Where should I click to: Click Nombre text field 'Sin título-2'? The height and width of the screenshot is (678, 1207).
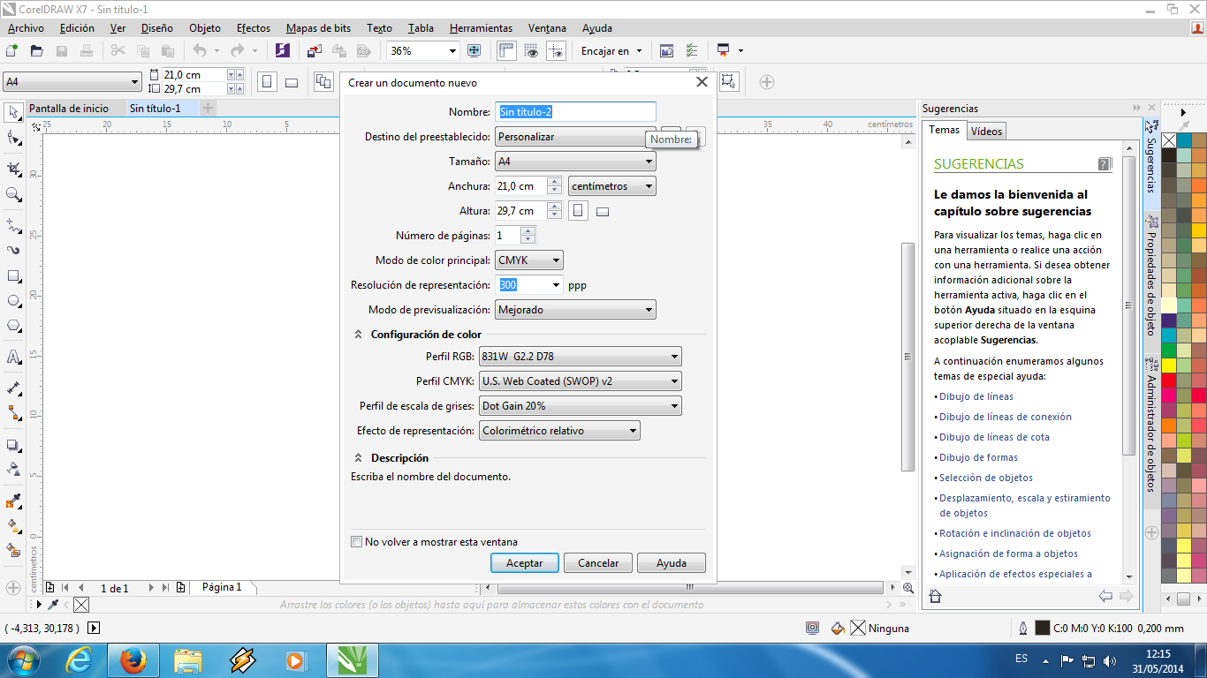(x=575, y=112)
